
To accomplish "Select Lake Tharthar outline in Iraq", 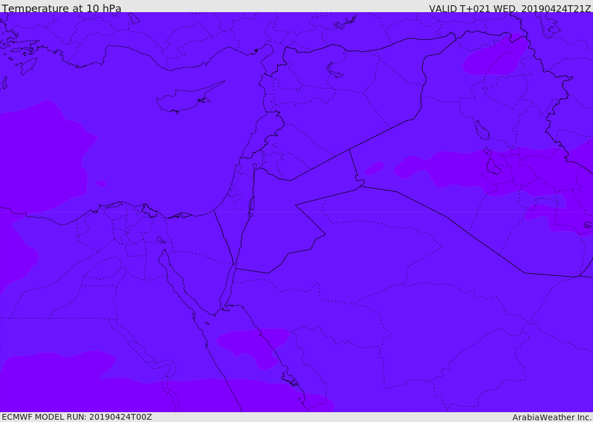I will [482, 130].
